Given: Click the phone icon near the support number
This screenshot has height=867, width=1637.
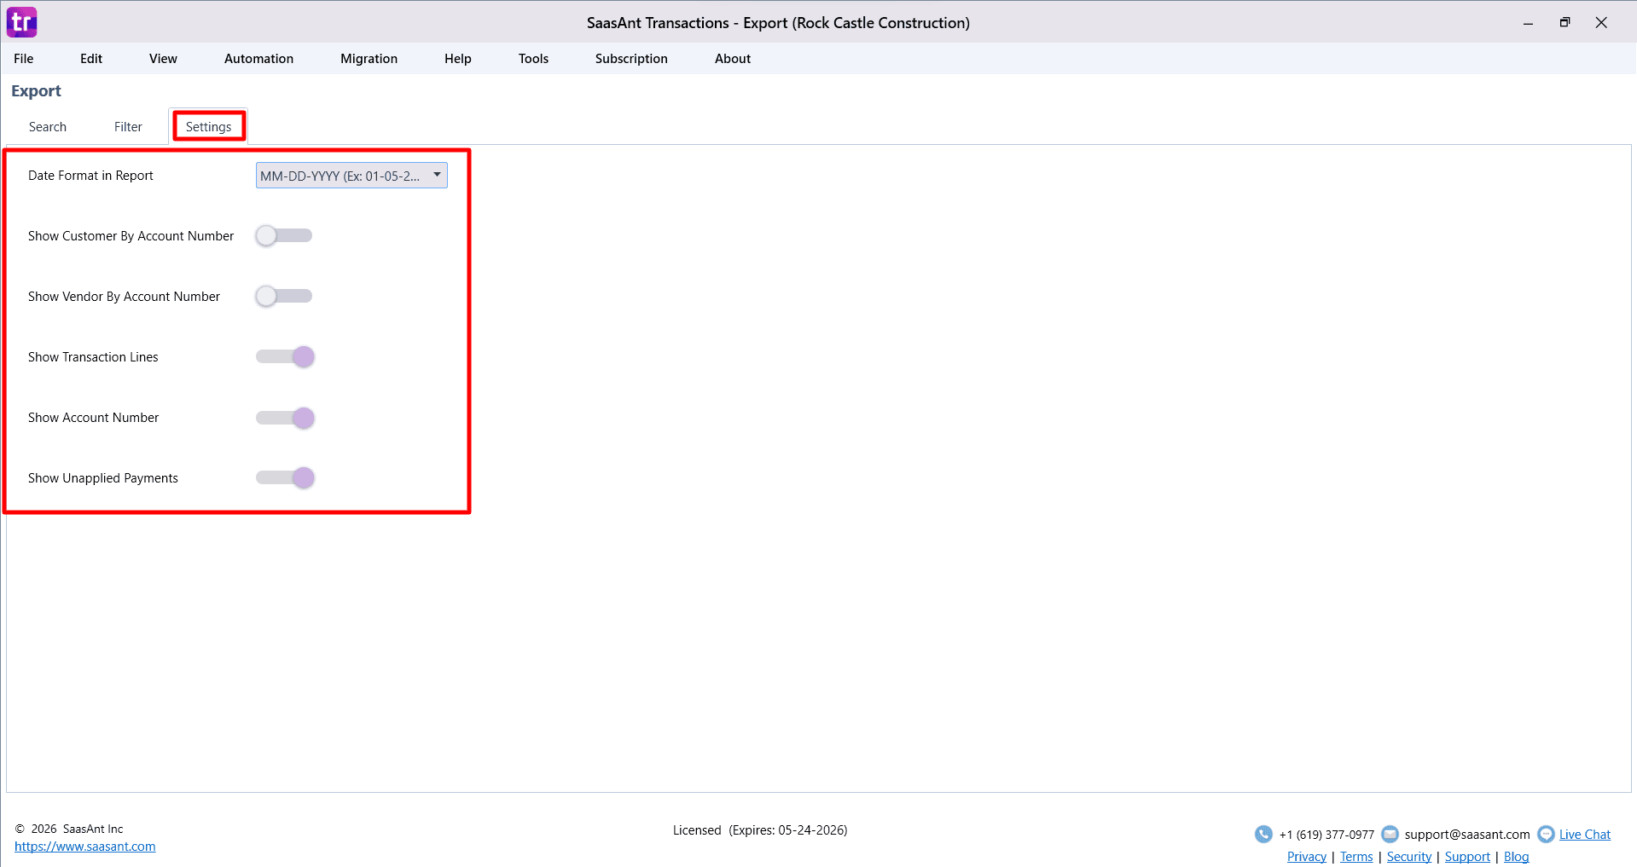Looking at the screenshot, I should tap(1263, 834).
